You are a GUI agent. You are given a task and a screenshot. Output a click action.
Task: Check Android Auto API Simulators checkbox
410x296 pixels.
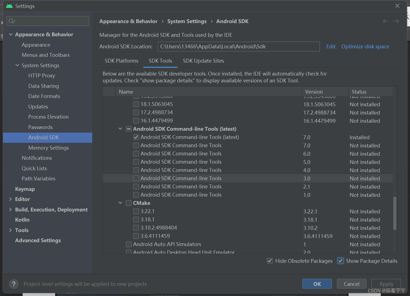tap(128, 244)
